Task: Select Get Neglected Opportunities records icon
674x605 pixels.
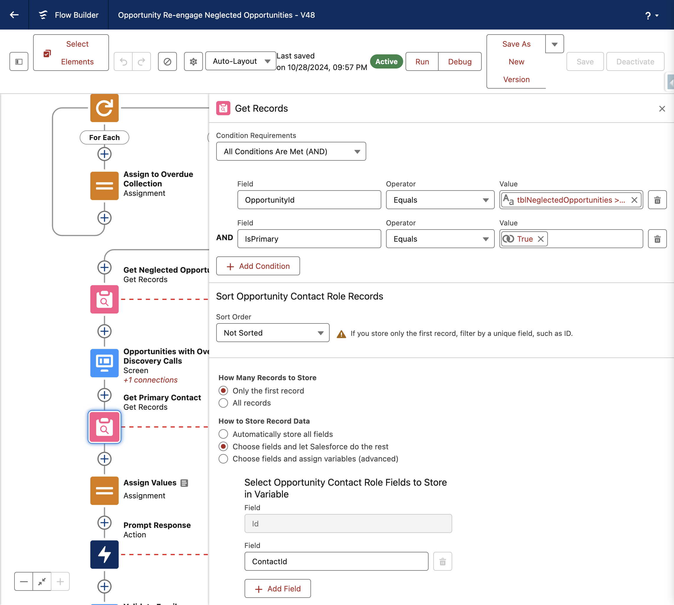Action: pos(104,299)
